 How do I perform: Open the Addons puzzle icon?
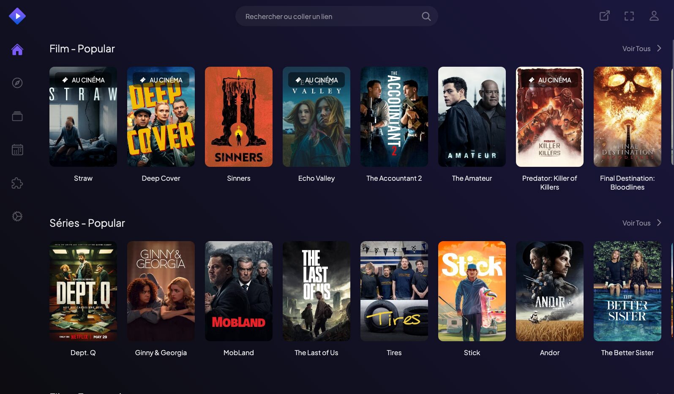(x=17, y=183)
